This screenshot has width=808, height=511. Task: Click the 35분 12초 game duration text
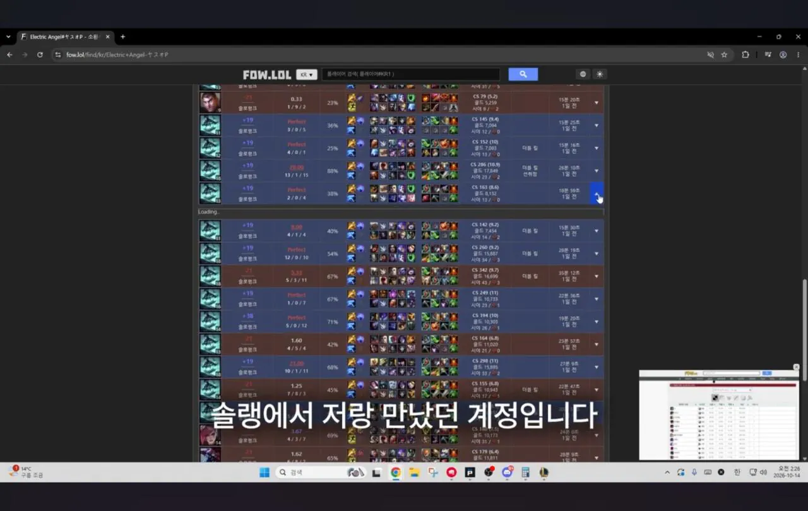[x=569, y=273]
